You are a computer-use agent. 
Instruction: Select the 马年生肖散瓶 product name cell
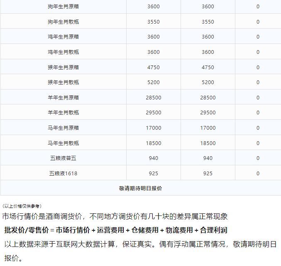click(63, 143)
